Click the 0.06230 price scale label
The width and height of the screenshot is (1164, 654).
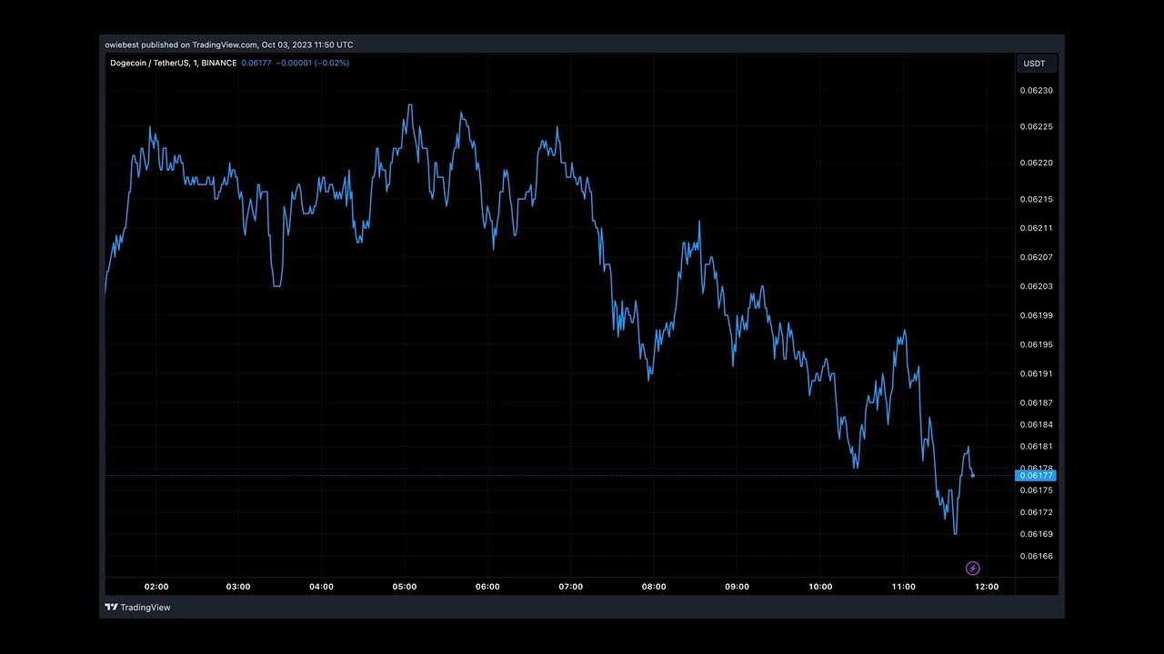coord(1036,91)
